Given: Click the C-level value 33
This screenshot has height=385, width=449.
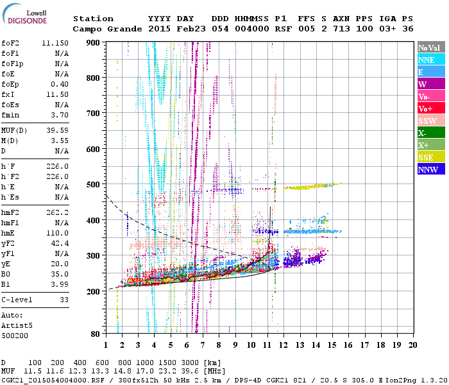Looking at the screenshot, I should point(64,300).
